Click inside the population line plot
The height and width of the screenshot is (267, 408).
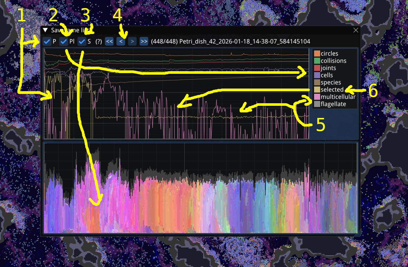click(x=176, y=94)
